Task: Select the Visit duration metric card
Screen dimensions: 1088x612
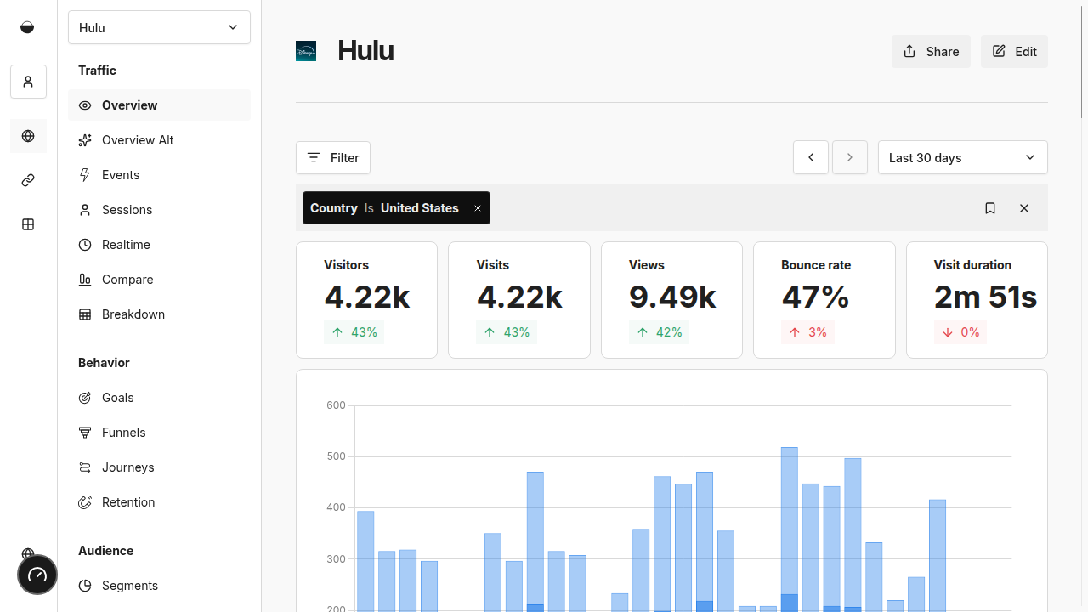Action: (x=977, y=300)
